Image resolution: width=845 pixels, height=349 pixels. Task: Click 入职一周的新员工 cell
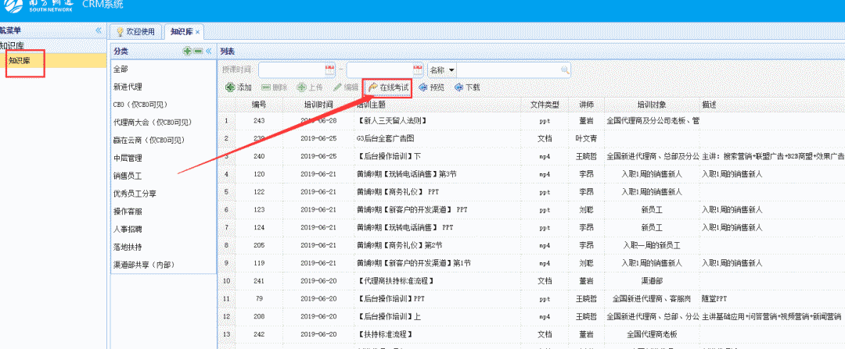click(x=652, y=245)
